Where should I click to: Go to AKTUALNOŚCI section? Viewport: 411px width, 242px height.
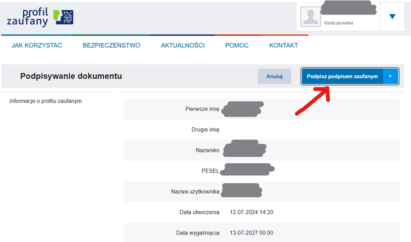coord(182,45)
